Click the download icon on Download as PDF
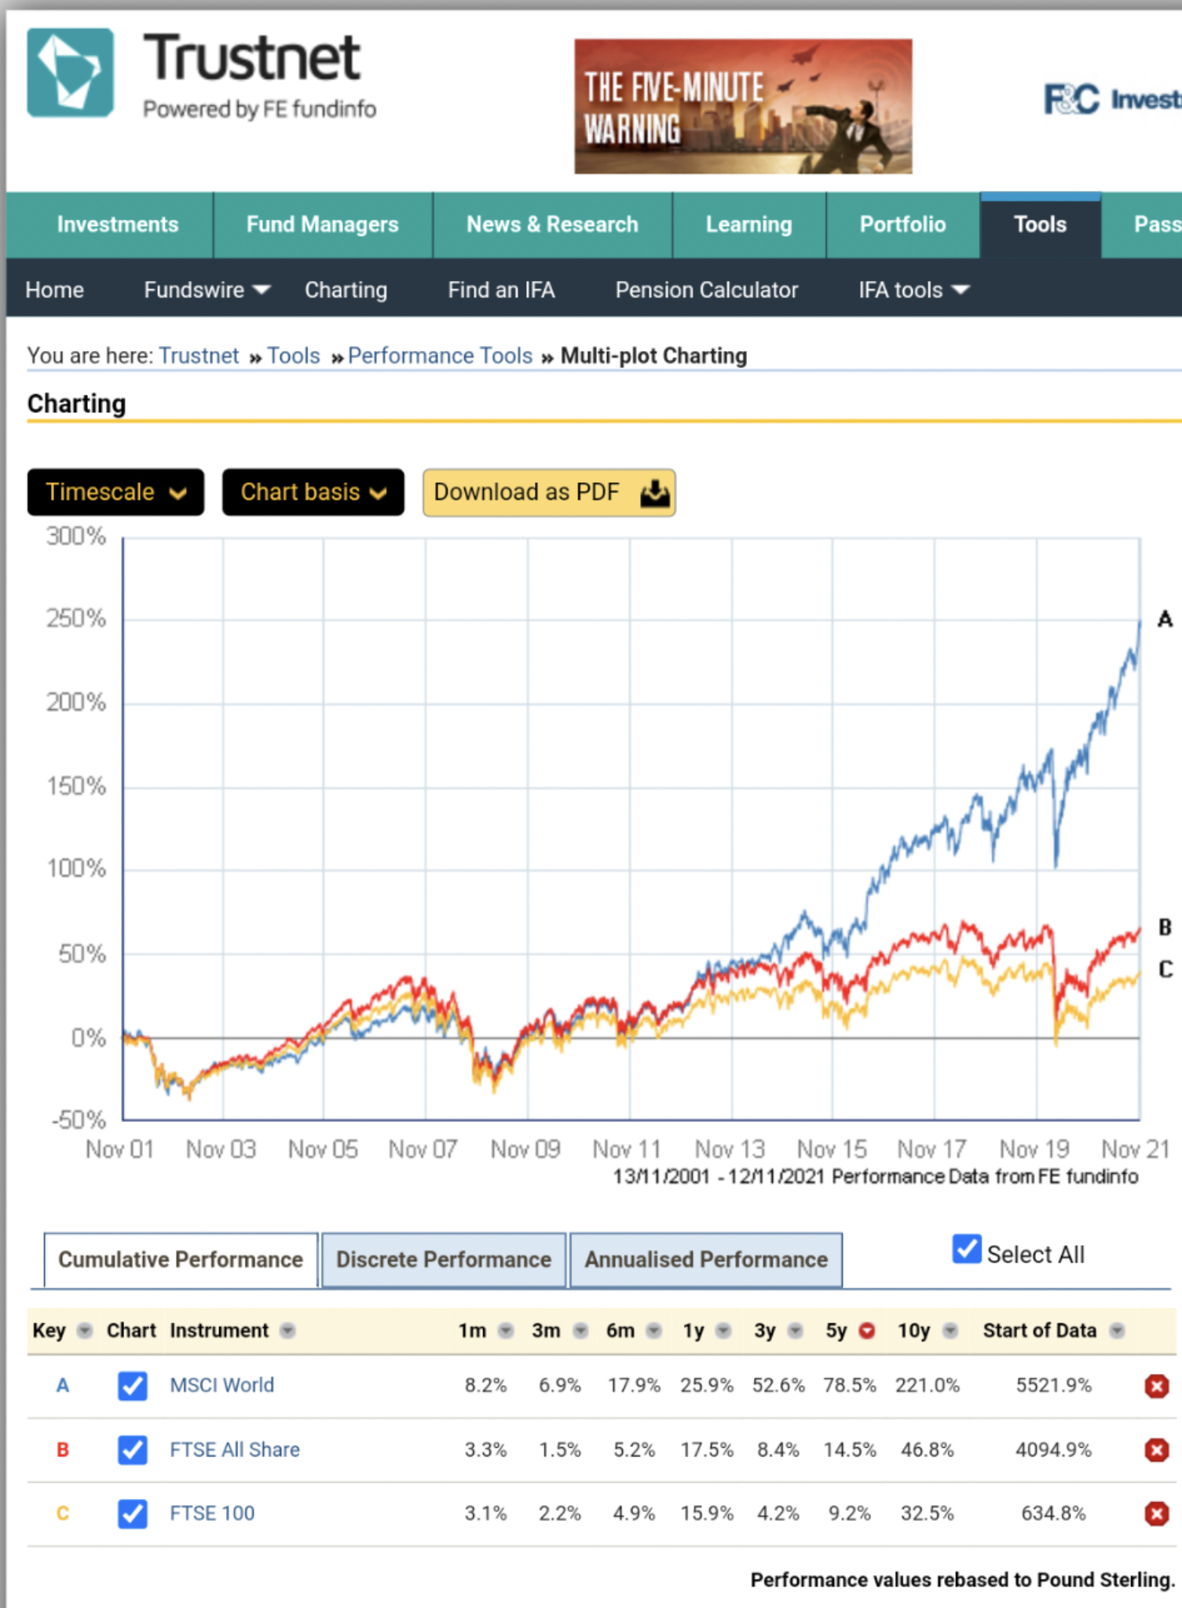Image resolution: width=1182 pixels, height=1608 pixels. coord(654,493)
